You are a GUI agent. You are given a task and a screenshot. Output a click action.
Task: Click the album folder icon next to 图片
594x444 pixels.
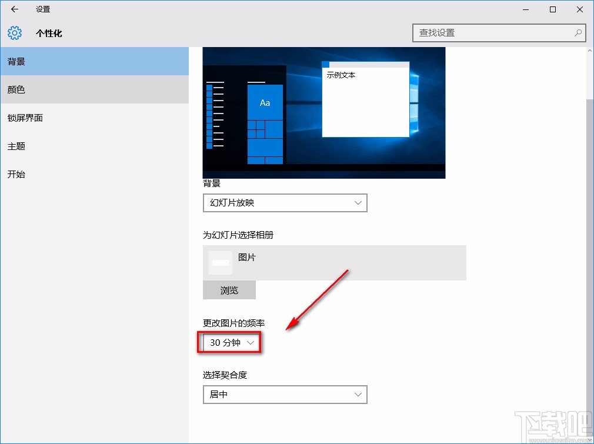[x=220, y=262]
